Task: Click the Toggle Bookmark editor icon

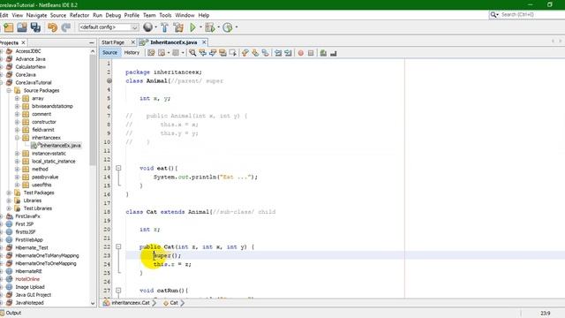Action: pyautogui.click(x=266, y=53)
